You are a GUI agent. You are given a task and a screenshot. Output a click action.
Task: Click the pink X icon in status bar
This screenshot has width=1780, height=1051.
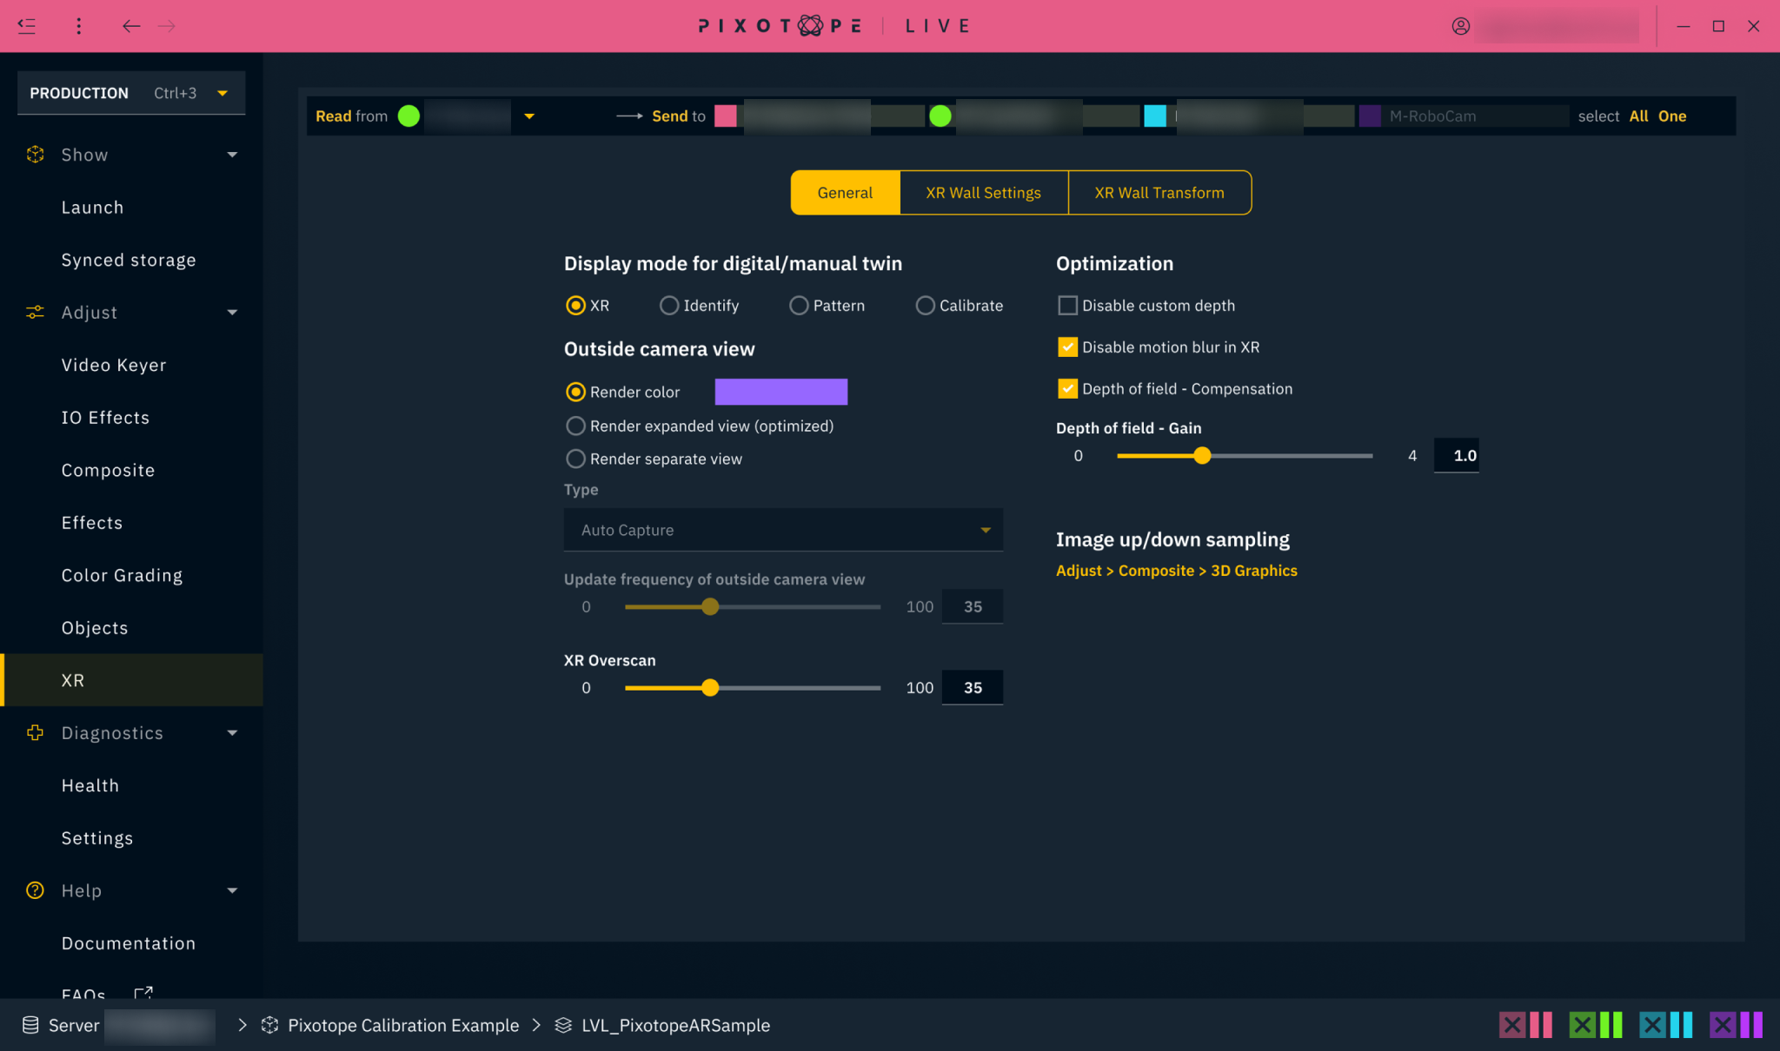[x=1511, y=1025]
